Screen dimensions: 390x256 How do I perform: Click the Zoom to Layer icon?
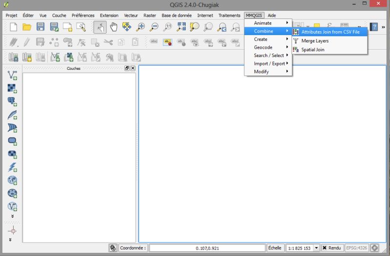208,27
